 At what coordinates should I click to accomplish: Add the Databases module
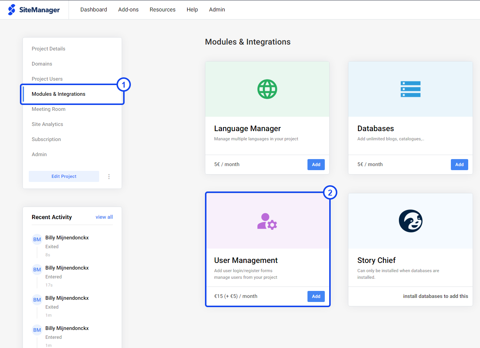(x=459, y=165)
